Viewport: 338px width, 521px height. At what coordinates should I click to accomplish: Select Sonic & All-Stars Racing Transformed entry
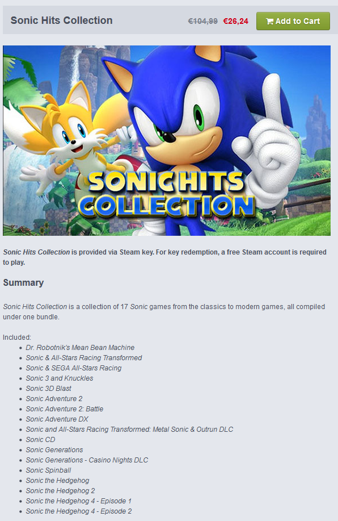[83, 358]
